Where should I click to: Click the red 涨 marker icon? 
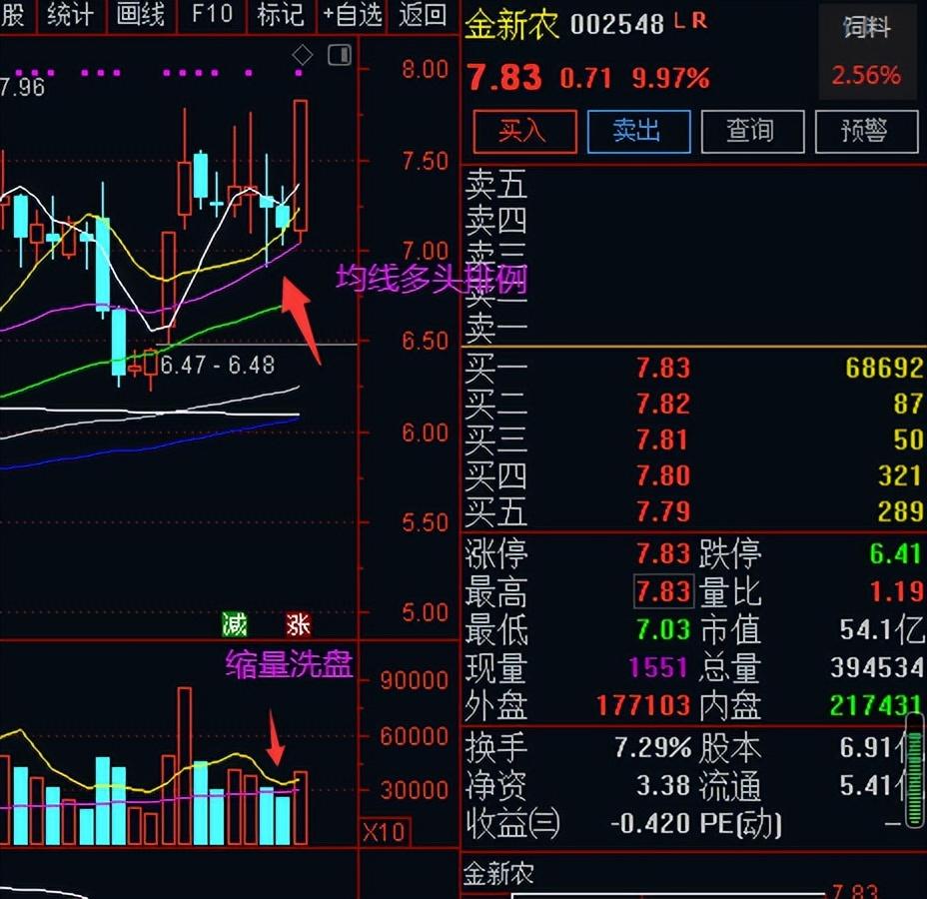pyautogui.click(x=298, y=625)
